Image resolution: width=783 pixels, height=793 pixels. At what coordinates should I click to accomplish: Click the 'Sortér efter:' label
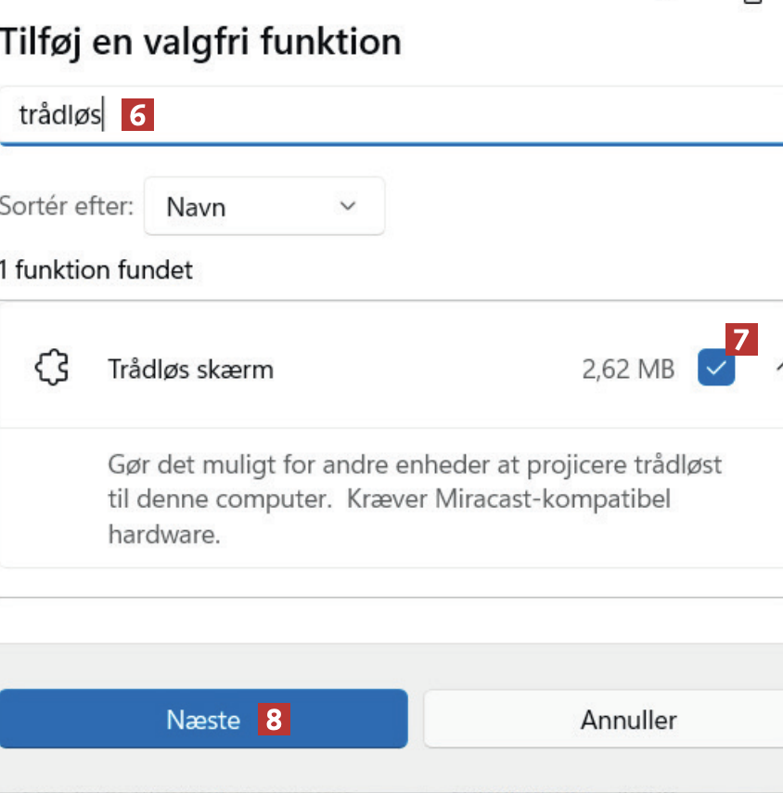click(x=67, y=206)
